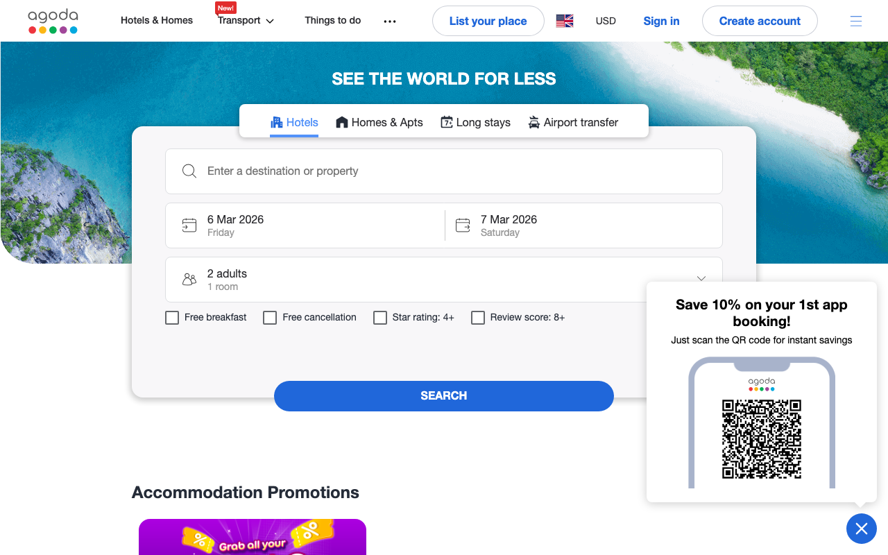
Task: Switch to the Homes & Apts tab
Action: 379,122
